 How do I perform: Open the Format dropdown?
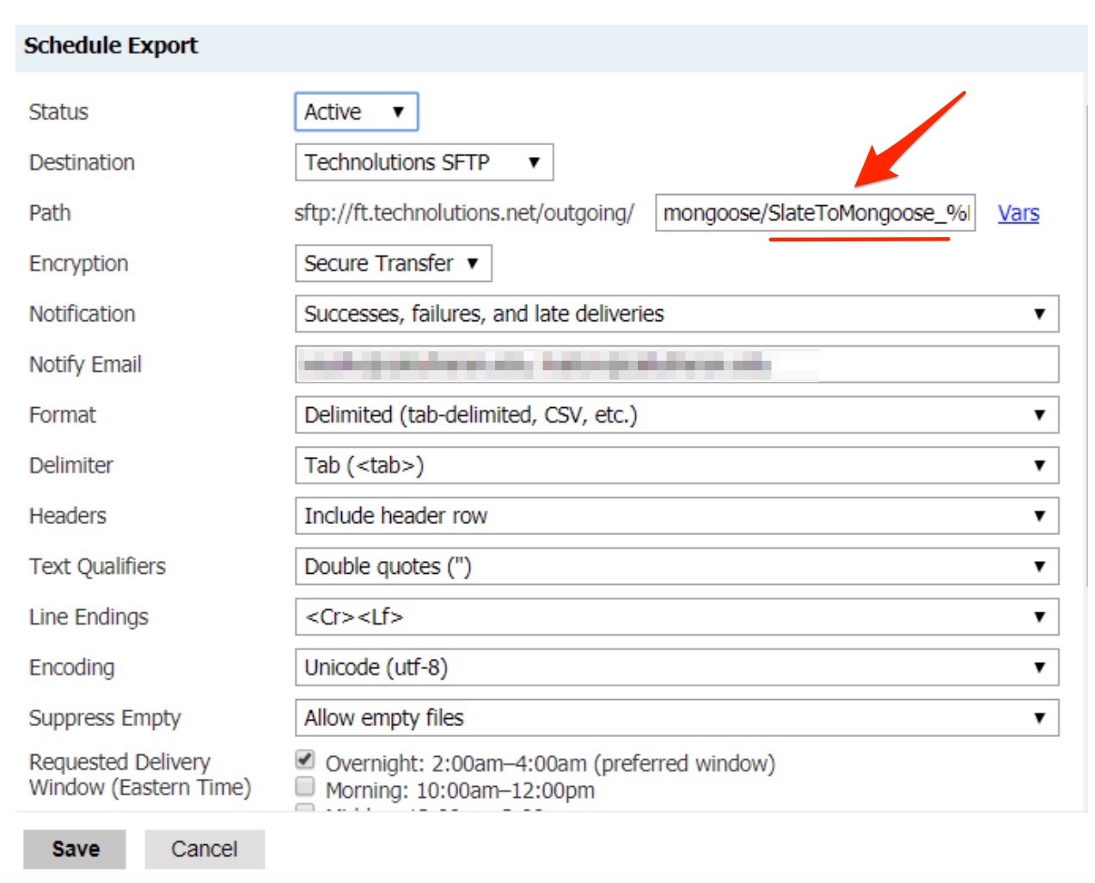tap(676, 416)
